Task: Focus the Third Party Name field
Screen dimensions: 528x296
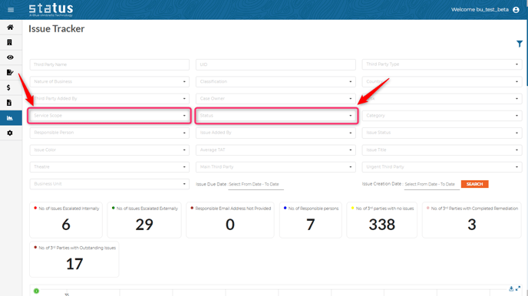Action: pos(110,64)
